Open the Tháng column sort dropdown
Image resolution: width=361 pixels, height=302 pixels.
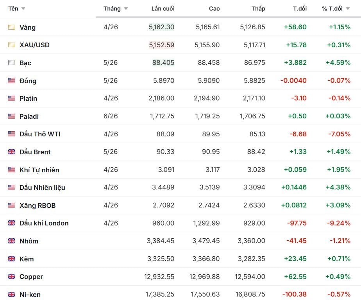tap(126, 9)
